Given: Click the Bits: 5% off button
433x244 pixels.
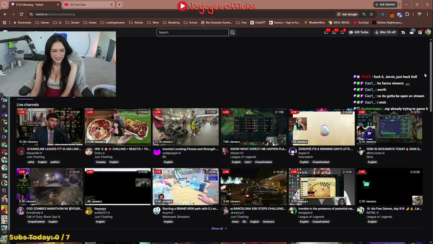Looking at the screenshot, I should pos(385,33).
